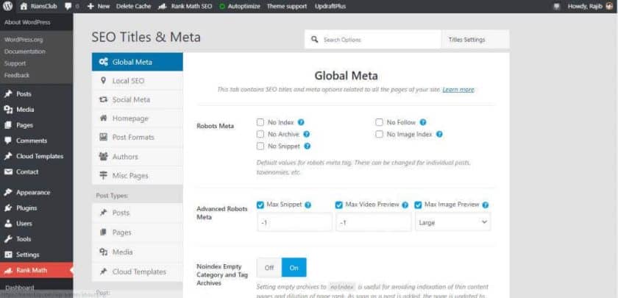Enable the No Index checkbox
This screenshot has height=298, width=618.
260,122
